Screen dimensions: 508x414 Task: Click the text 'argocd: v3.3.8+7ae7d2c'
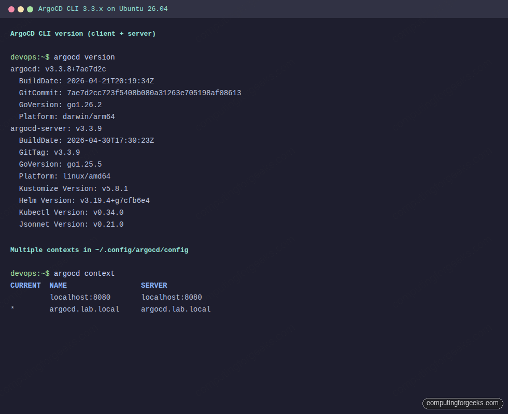coord(58,69)
